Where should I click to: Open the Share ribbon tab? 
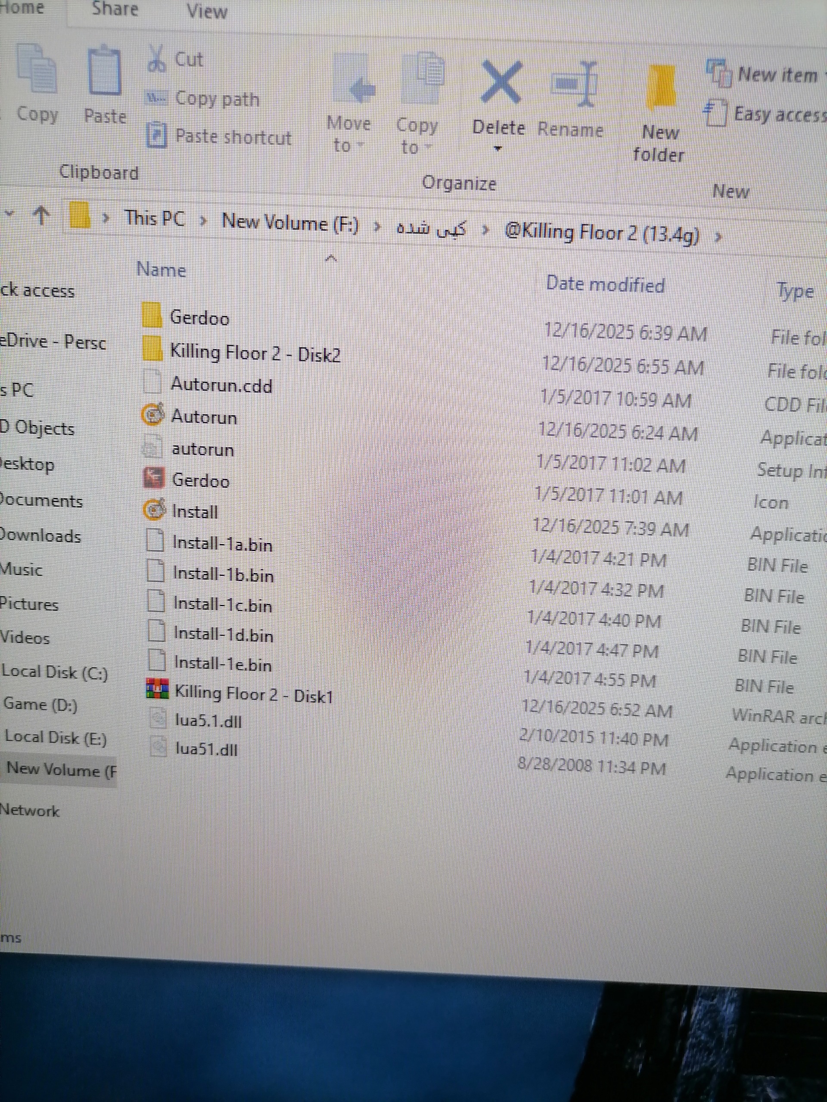(x=115, y=8)
